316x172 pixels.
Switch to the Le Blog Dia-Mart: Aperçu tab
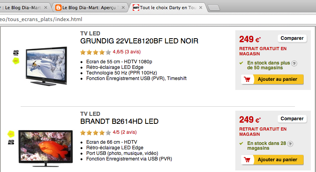(90, 8)
